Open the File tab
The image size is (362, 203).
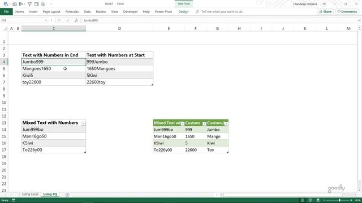point(6,12)
